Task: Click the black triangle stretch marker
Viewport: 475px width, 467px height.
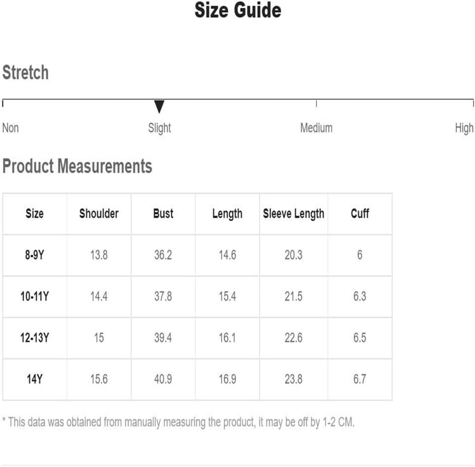Action: pos(159,107)
